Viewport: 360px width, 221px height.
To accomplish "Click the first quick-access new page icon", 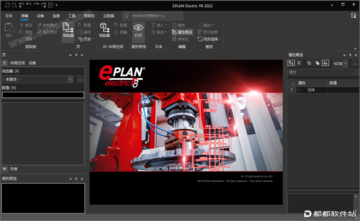I will tap(7, 5).
